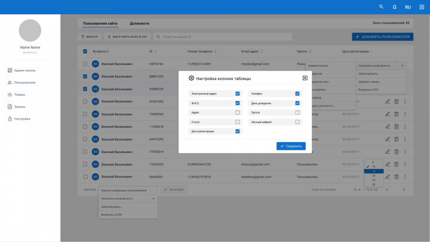Close the table columns settings dialog

pyautogui.click(x=305, y=78)
